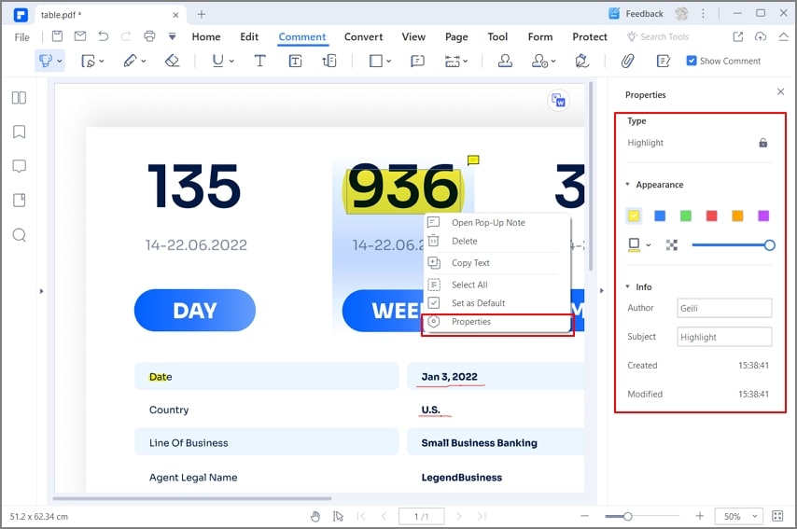Select the Underline tool icon
This screenshot has height=529, width=797.
click(217, 61)
